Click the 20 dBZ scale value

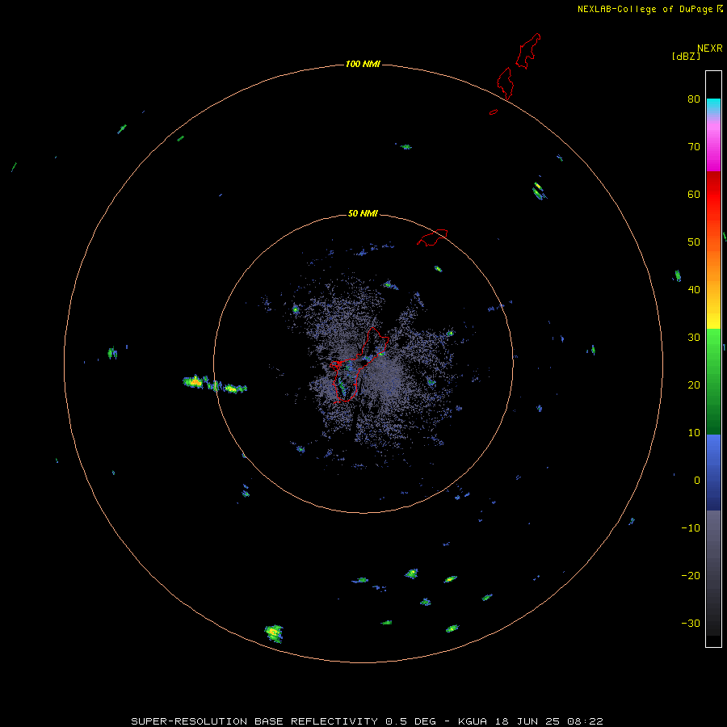point(694,385)
